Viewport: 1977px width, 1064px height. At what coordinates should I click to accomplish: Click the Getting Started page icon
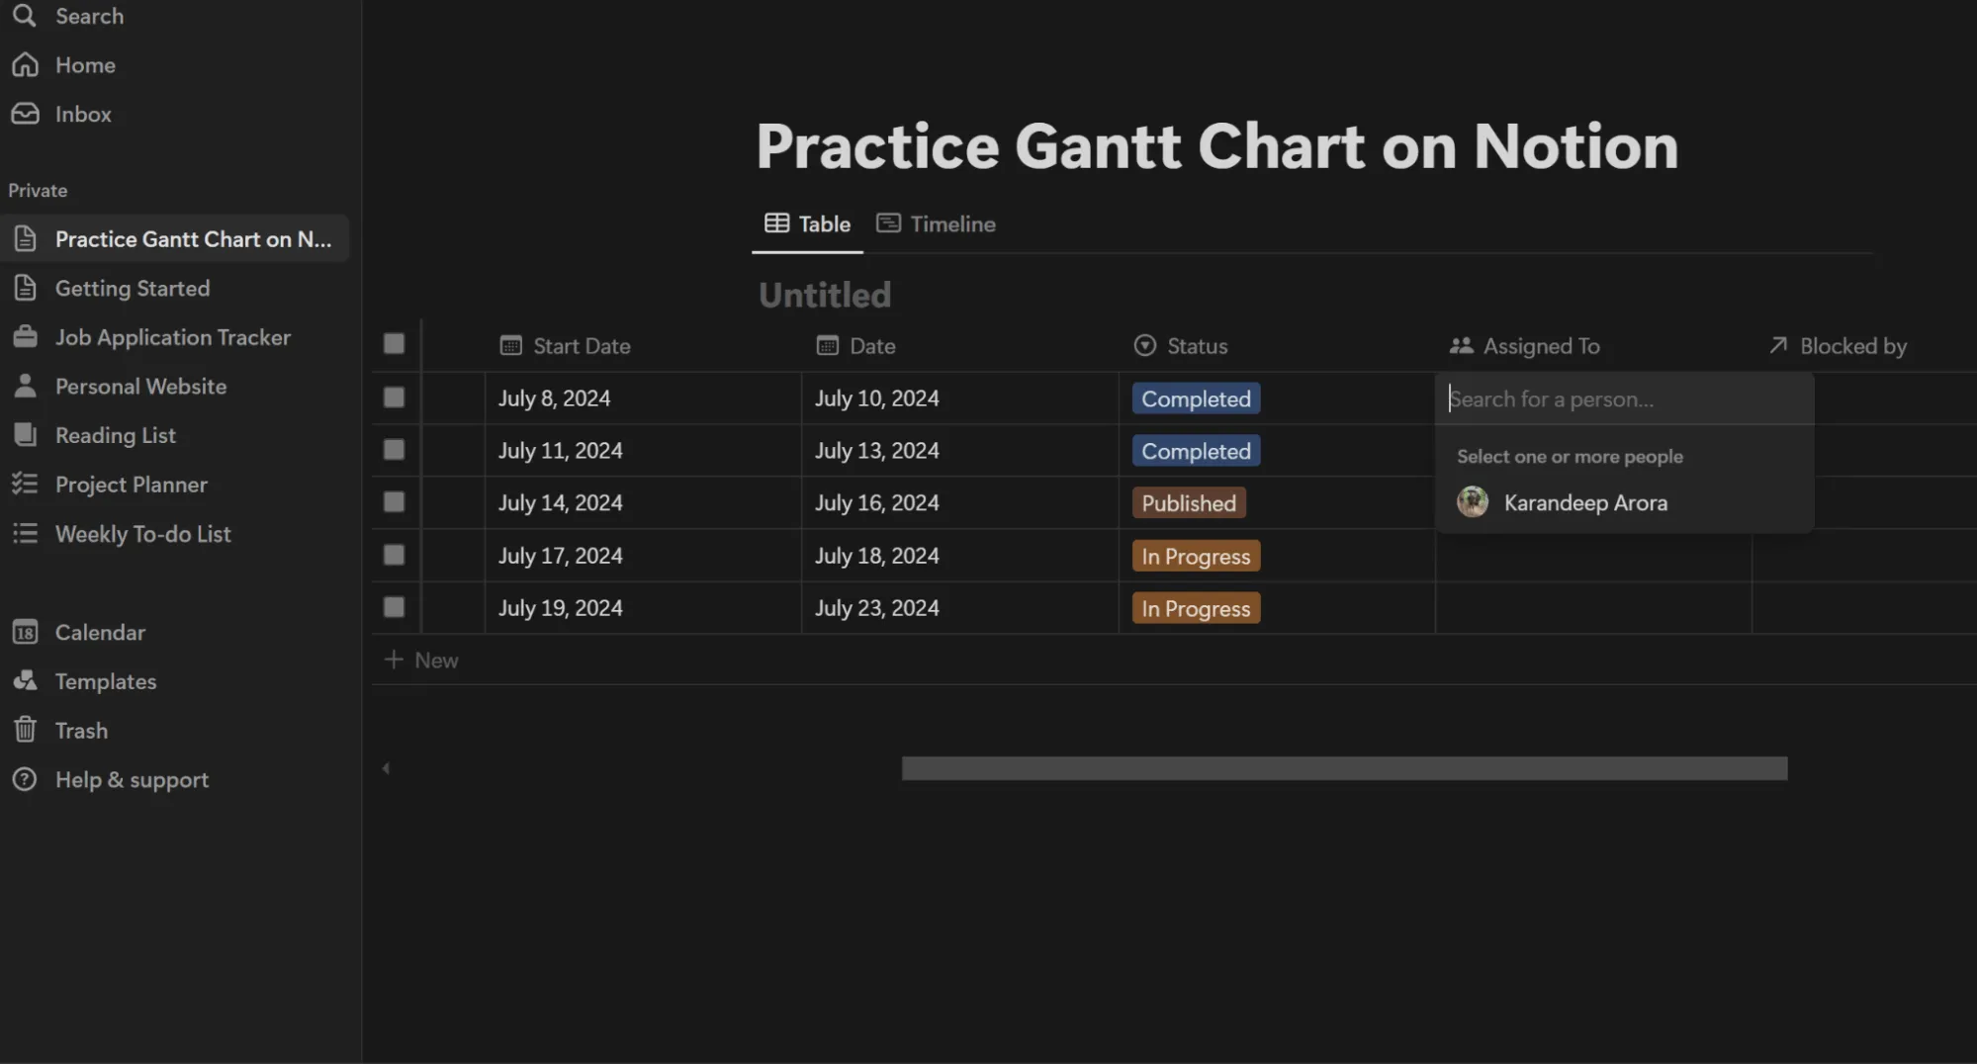pos(25,288)
